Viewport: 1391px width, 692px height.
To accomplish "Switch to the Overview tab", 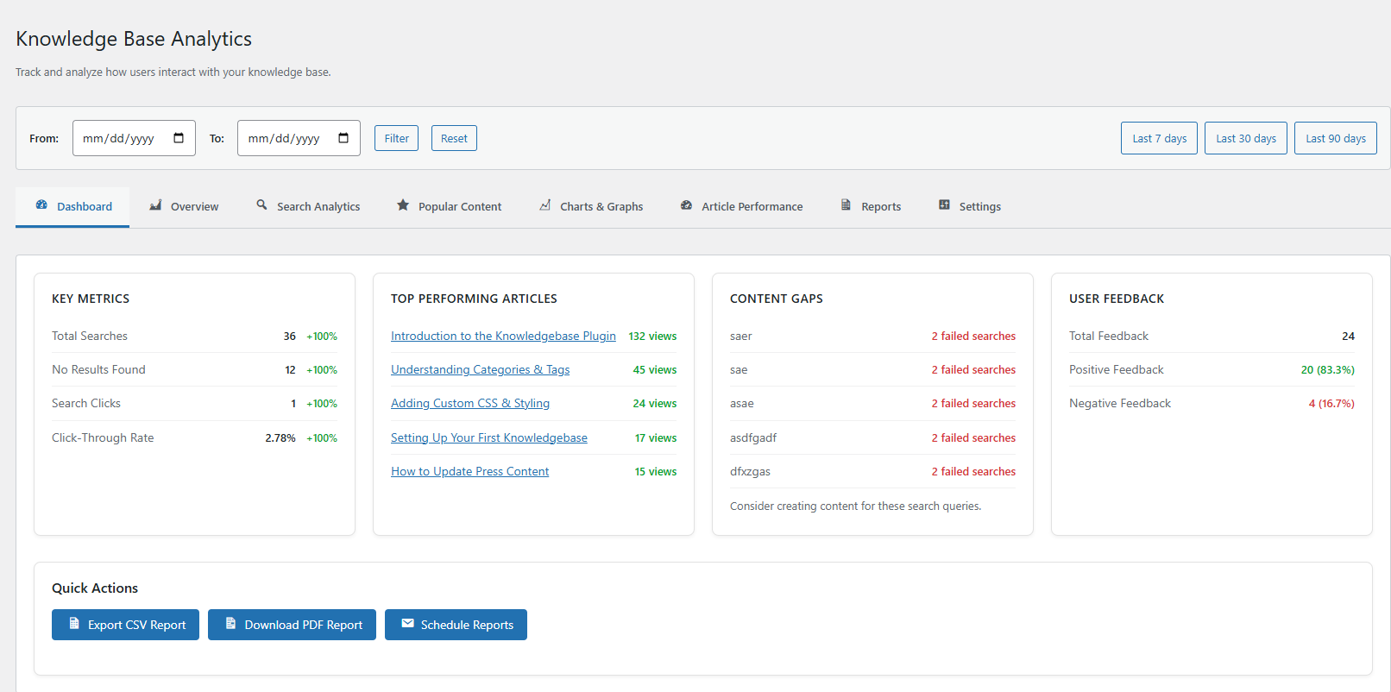I will point(184,207).
